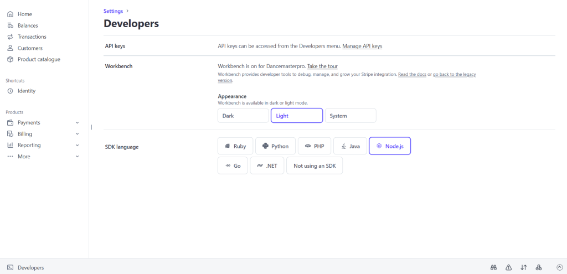Select Dark appearance mode
Screen dimensions: 567x274
243,116
